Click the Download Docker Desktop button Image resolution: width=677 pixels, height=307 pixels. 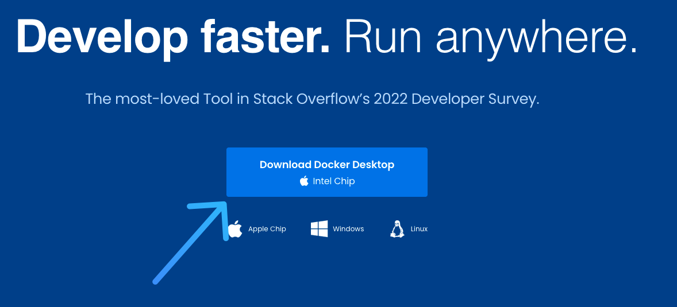326,172
